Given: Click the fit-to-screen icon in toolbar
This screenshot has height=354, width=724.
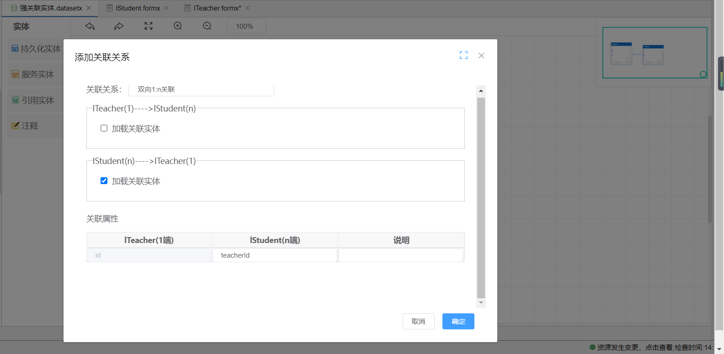Looking at the screenshot, I should pyautogui.click(x=149, y=26).
